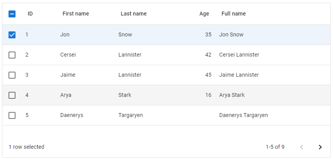The width and height of the screenshot is (333, 160).
Task: Sort by the ID column header
Action: point(30,14)
